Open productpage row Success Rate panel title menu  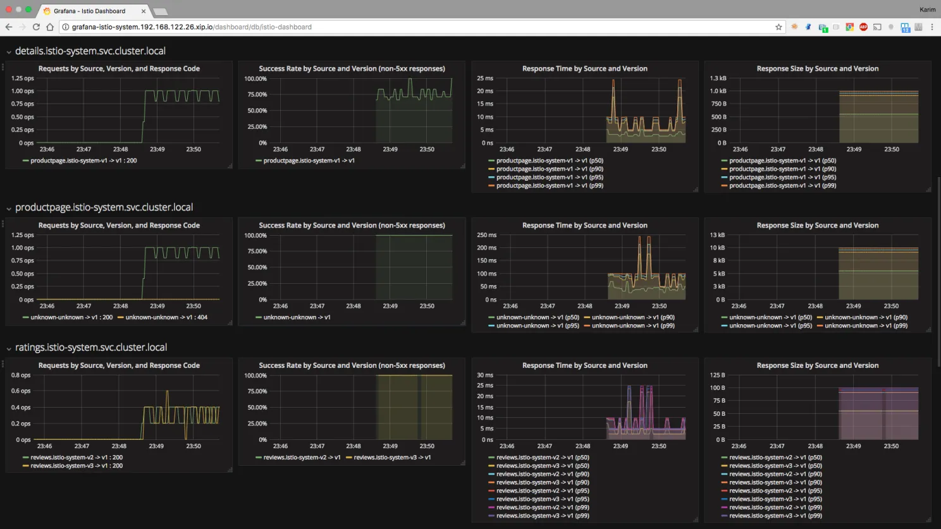[352, 225]
